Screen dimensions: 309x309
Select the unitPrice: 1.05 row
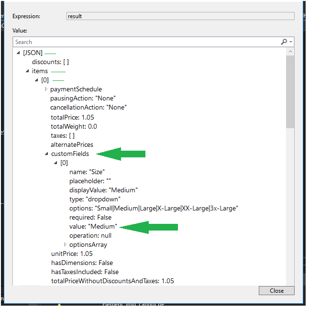click(x=72, y=254)
